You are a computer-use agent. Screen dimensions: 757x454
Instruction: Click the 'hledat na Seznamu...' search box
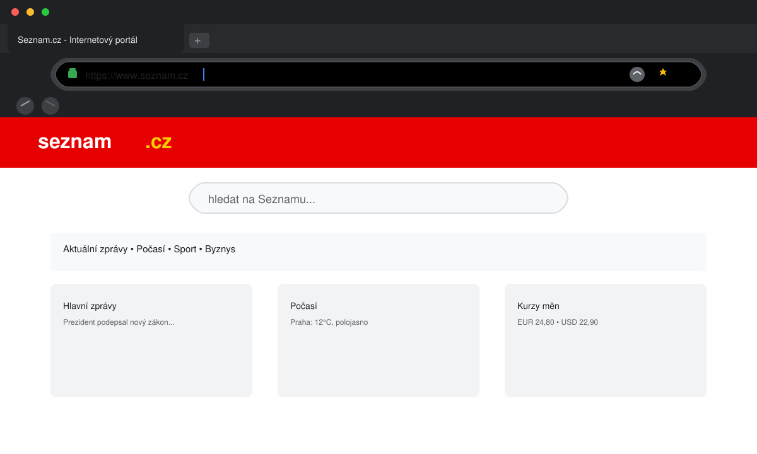378,198
